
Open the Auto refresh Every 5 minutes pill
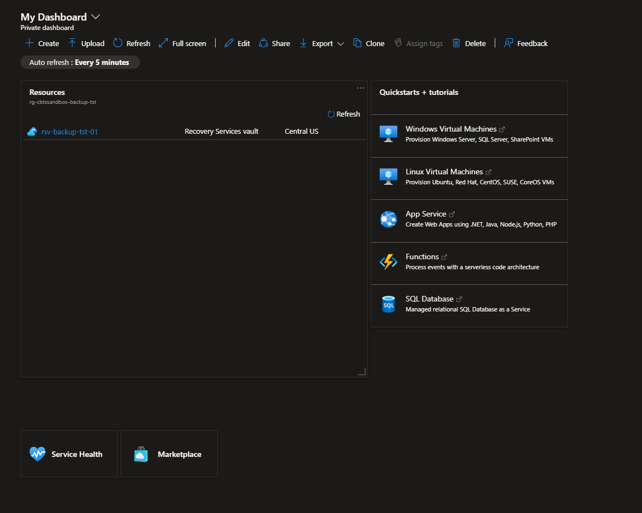pyautogui.click(x=80, y=62)
